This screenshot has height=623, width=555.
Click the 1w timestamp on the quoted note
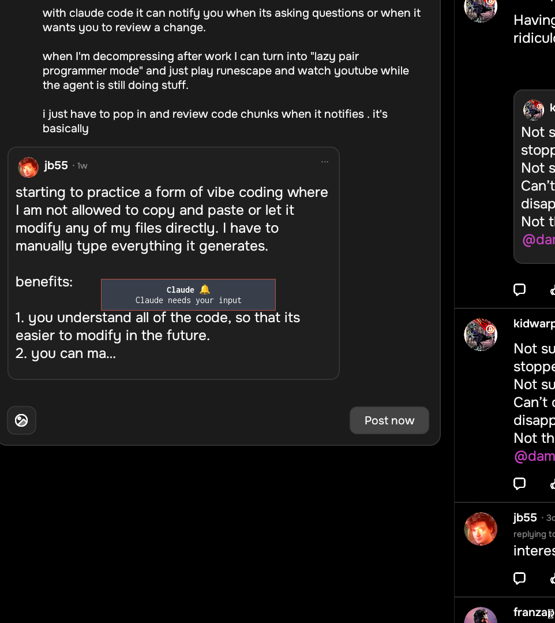point(82,166)
